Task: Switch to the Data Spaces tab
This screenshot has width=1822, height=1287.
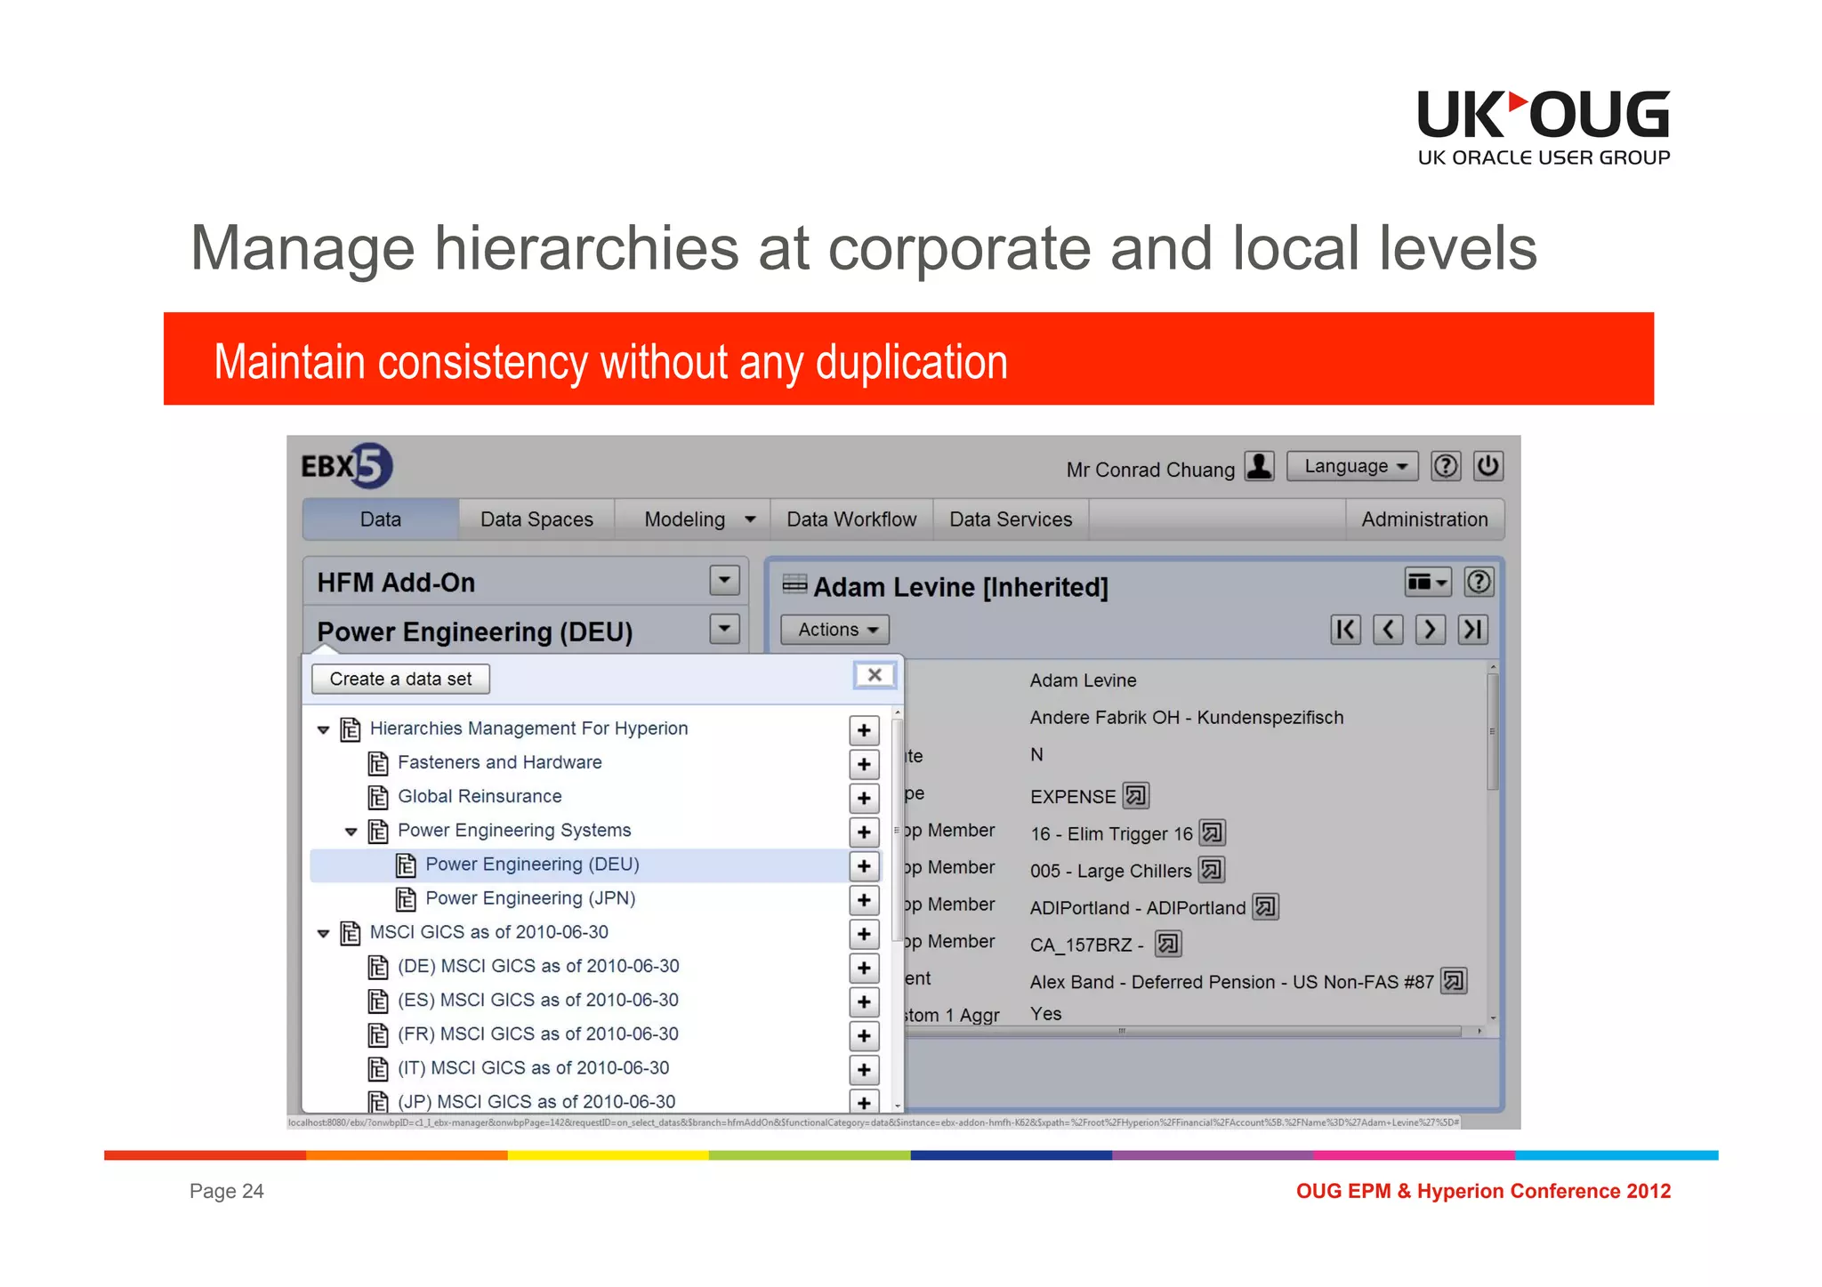Action: coord(536,519)
